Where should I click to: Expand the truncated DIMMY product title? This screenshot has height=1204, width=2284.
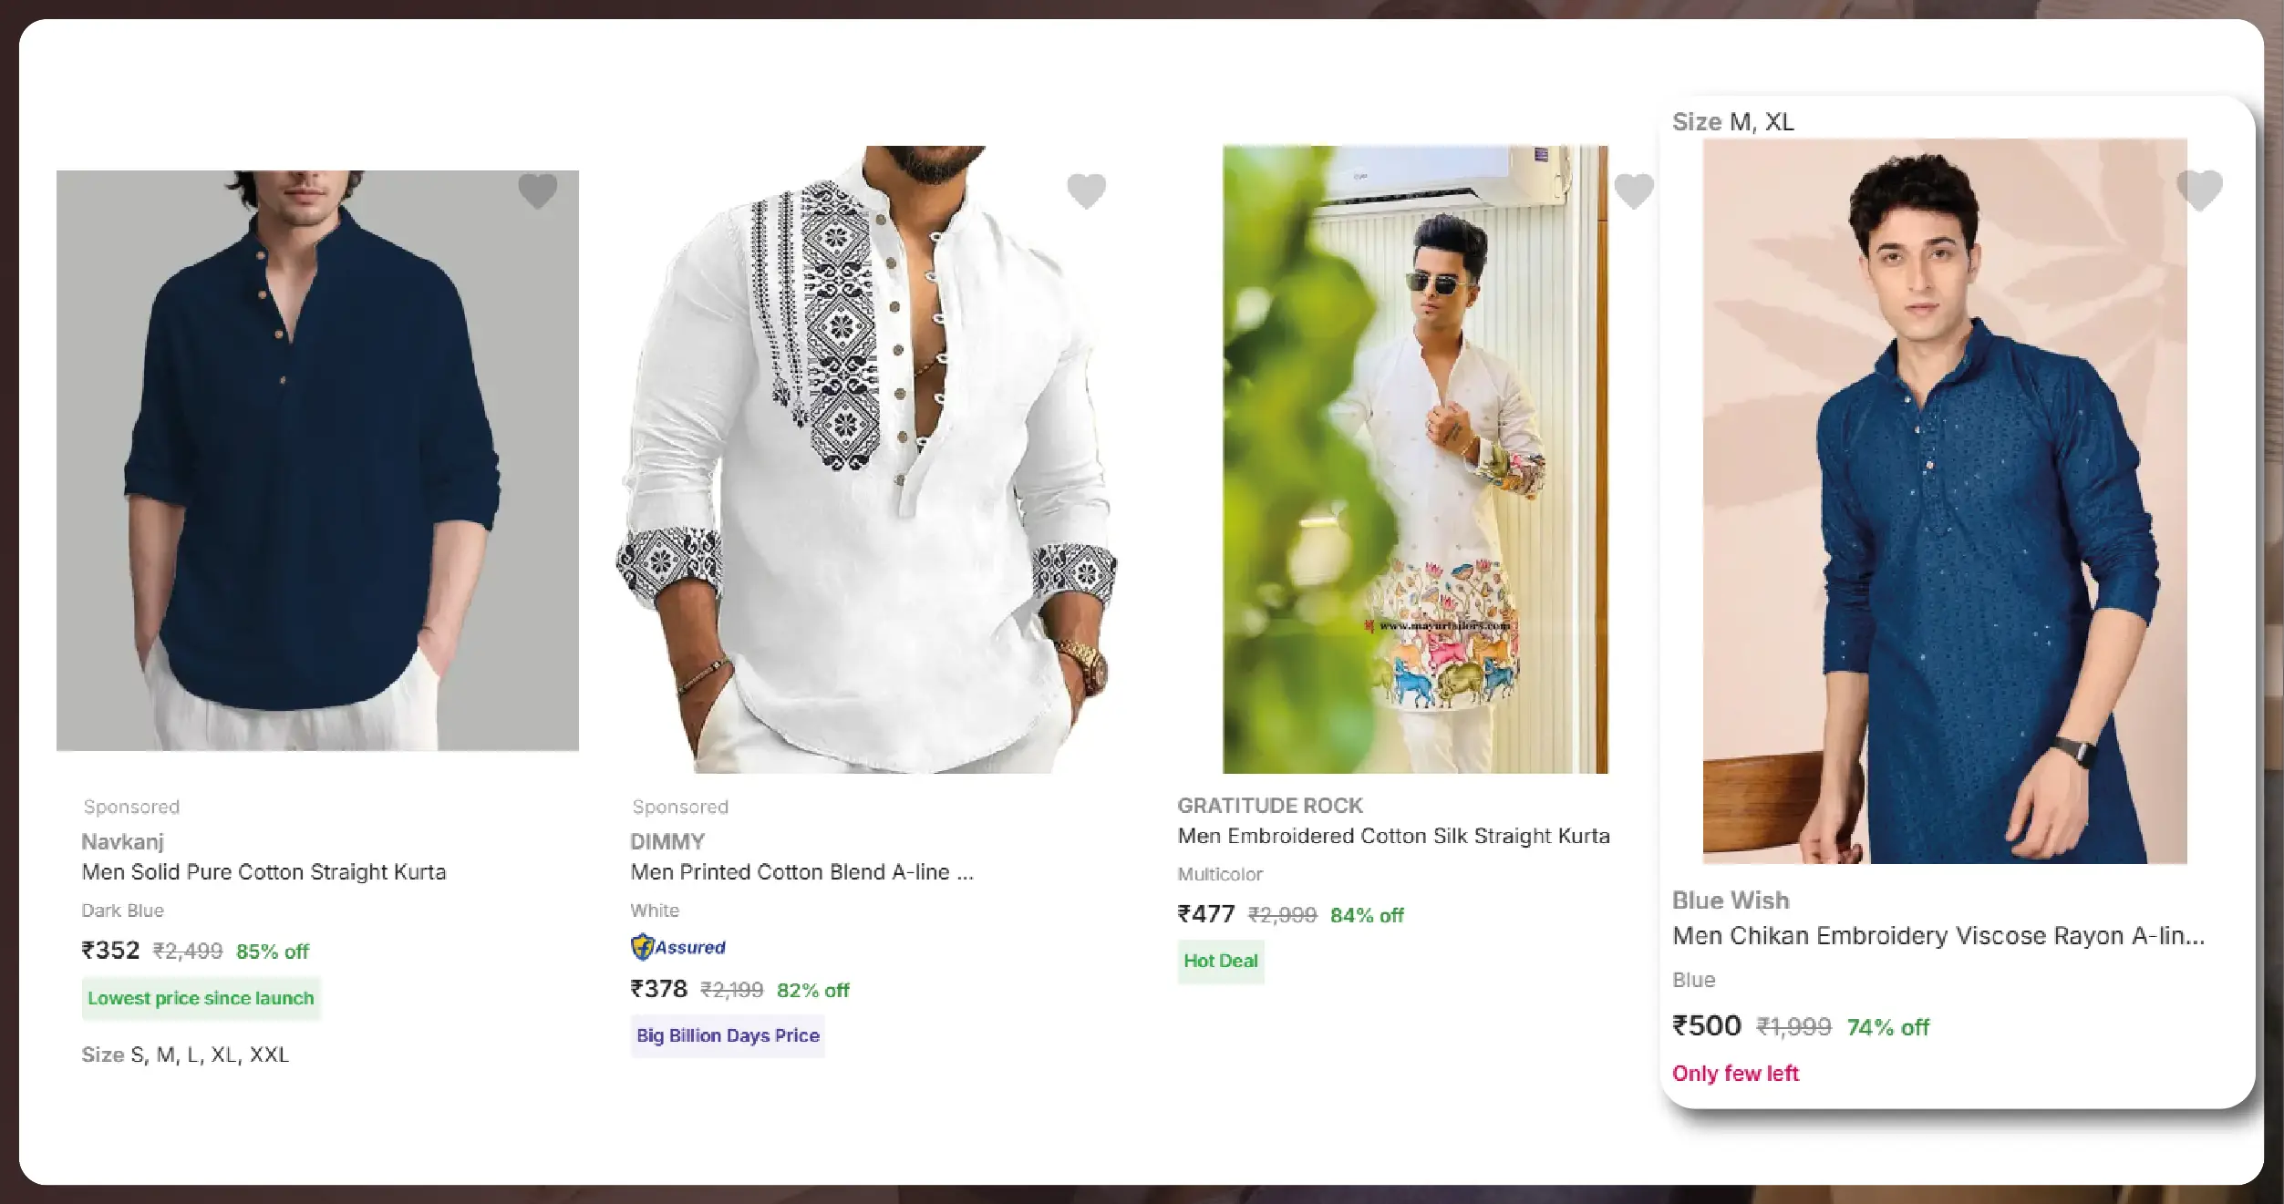coord(802,871)
